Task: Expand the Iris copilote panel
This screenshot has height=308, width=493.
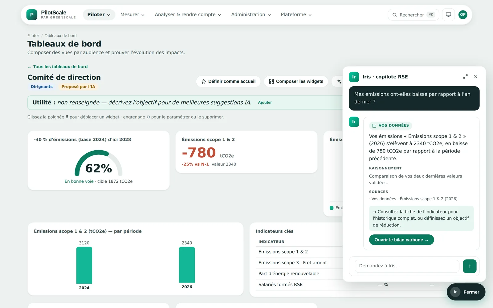Action: (465, 77)
